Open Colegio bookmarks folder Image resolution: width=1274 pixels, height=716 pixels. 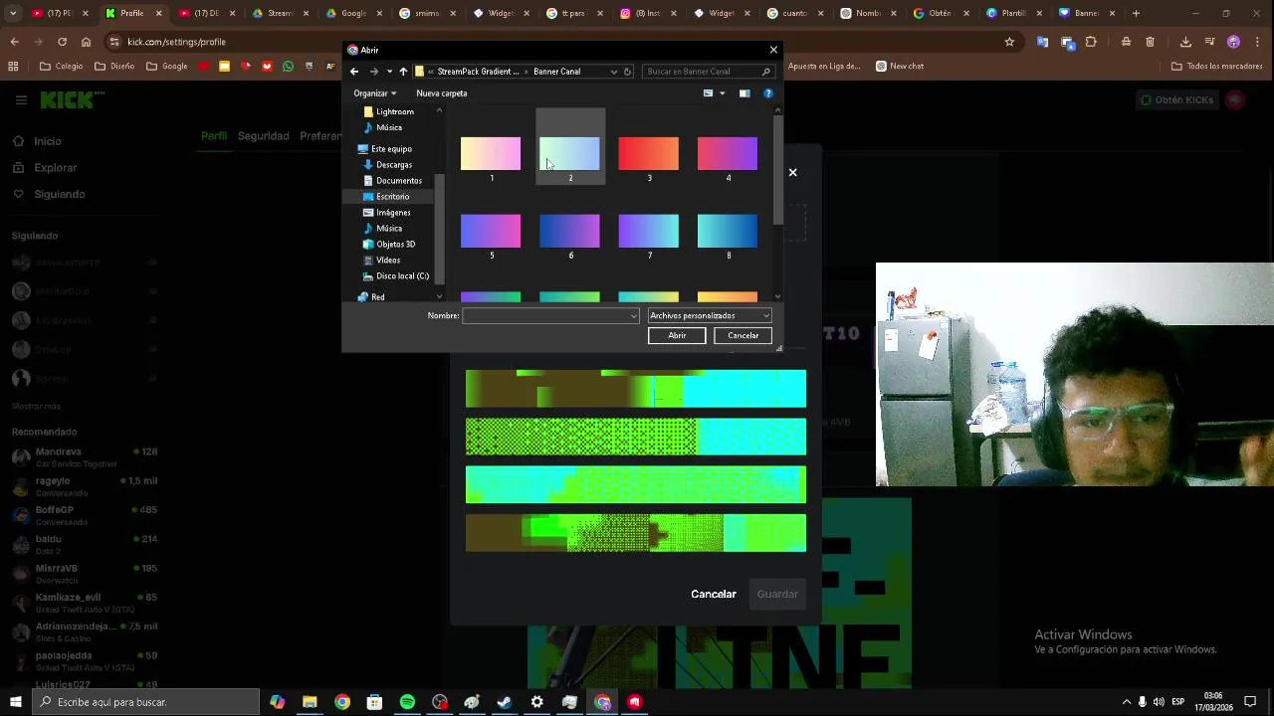point(61,67)
